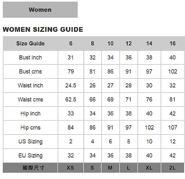Click the WOMEN SIZING GUIDE heading
Screen dimensions: 185x179
click(43, 30)
